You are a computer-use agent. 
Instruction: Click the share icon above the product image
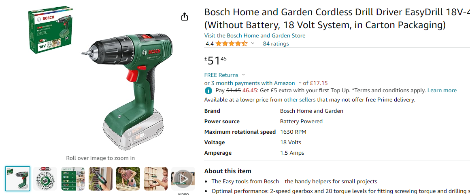[185, 17]
